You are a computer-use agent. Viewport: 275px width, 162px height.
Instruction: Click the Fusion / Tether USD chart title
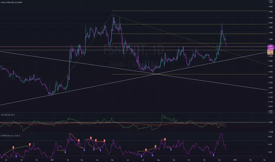click(12, 2)
